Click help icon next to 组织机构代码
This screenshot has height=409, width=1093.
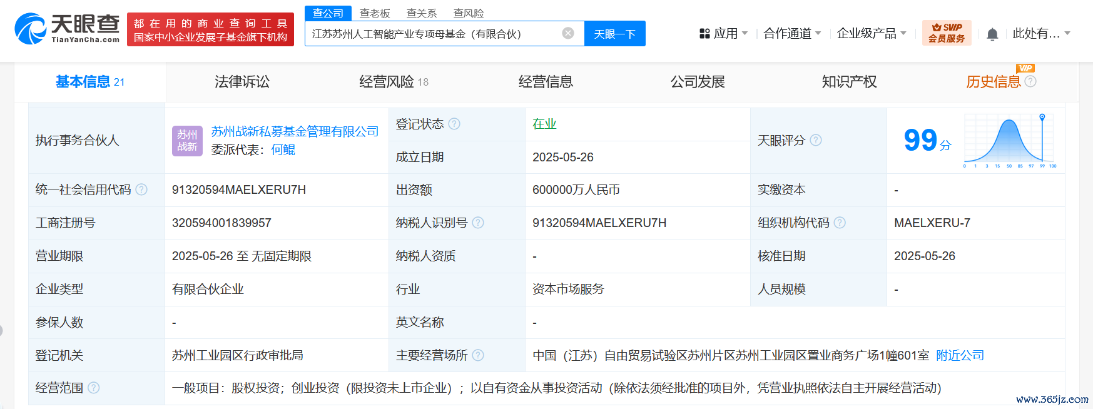840,223
